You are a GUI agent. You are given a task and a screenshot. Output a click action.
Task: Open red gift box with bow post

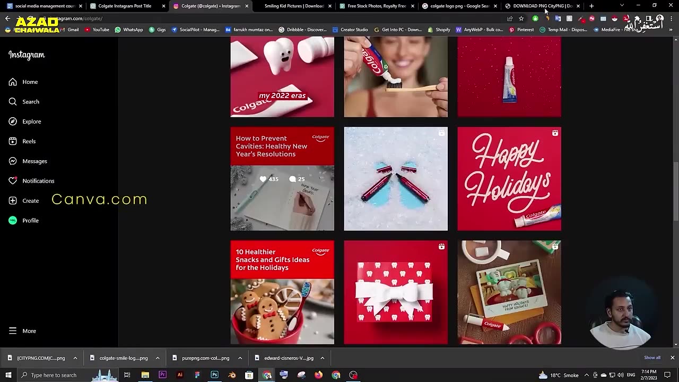coord(396,292)
